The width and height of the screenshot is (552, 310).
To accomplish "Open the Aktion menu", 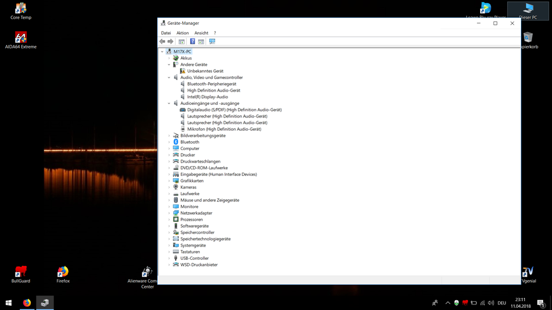I will pyautogui.click(x=182, y=33).
